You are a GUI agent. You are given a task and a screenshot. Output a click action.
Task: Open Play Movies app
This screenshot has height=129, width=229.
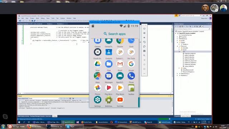tap(109, 88)
